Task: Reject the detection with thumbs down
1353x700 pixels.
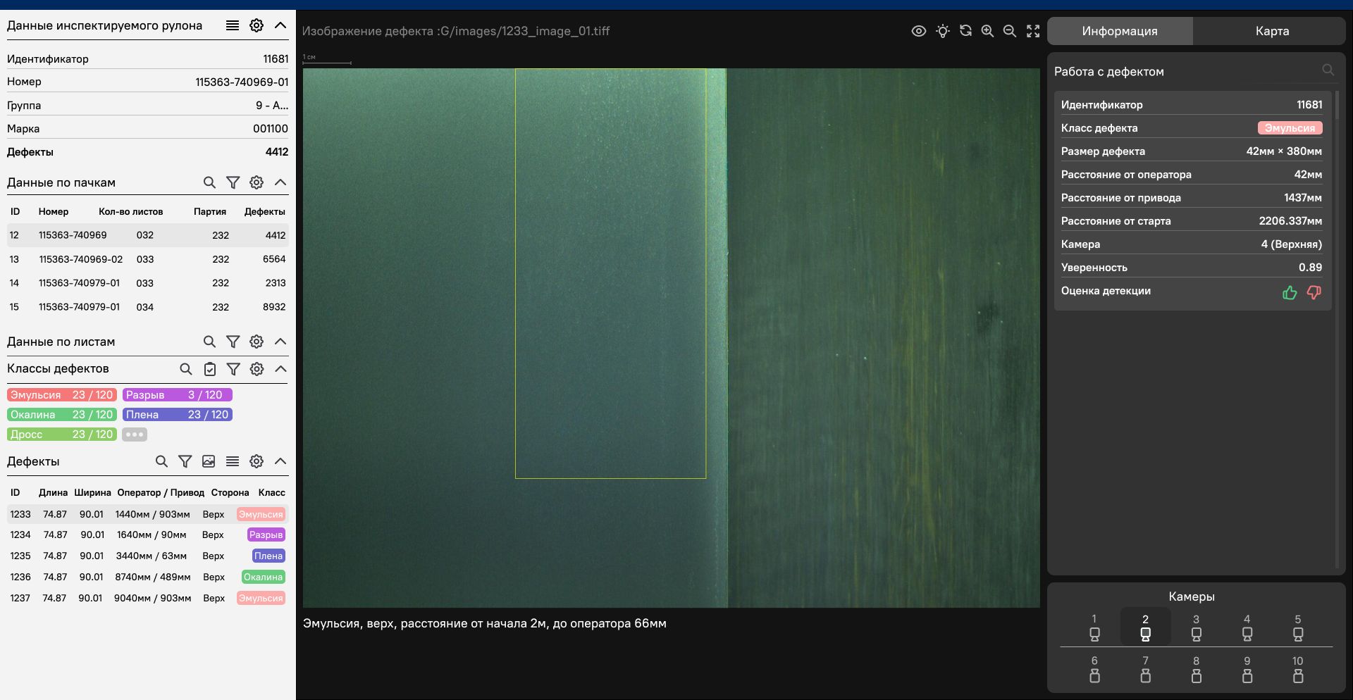Action: 1314,292
